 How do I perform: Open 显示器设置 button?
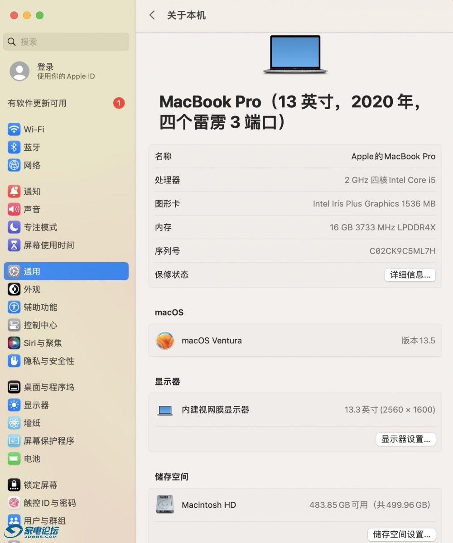406,439
